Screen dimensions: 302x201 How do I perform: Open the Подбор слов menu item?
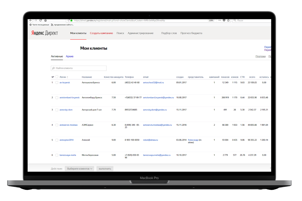[x=169, y=33]
